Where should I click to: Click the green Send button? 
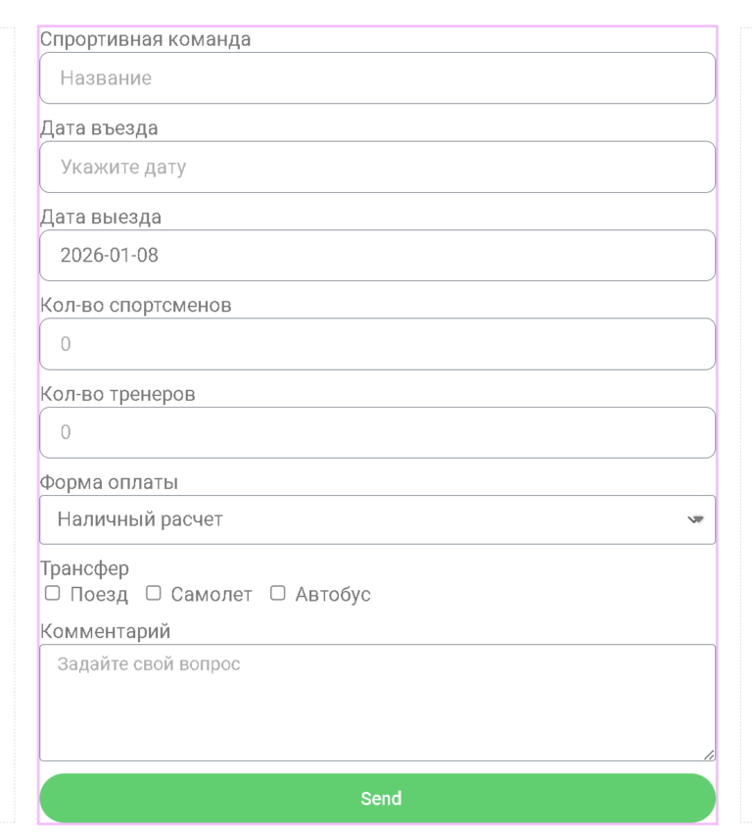click(377, 798)
